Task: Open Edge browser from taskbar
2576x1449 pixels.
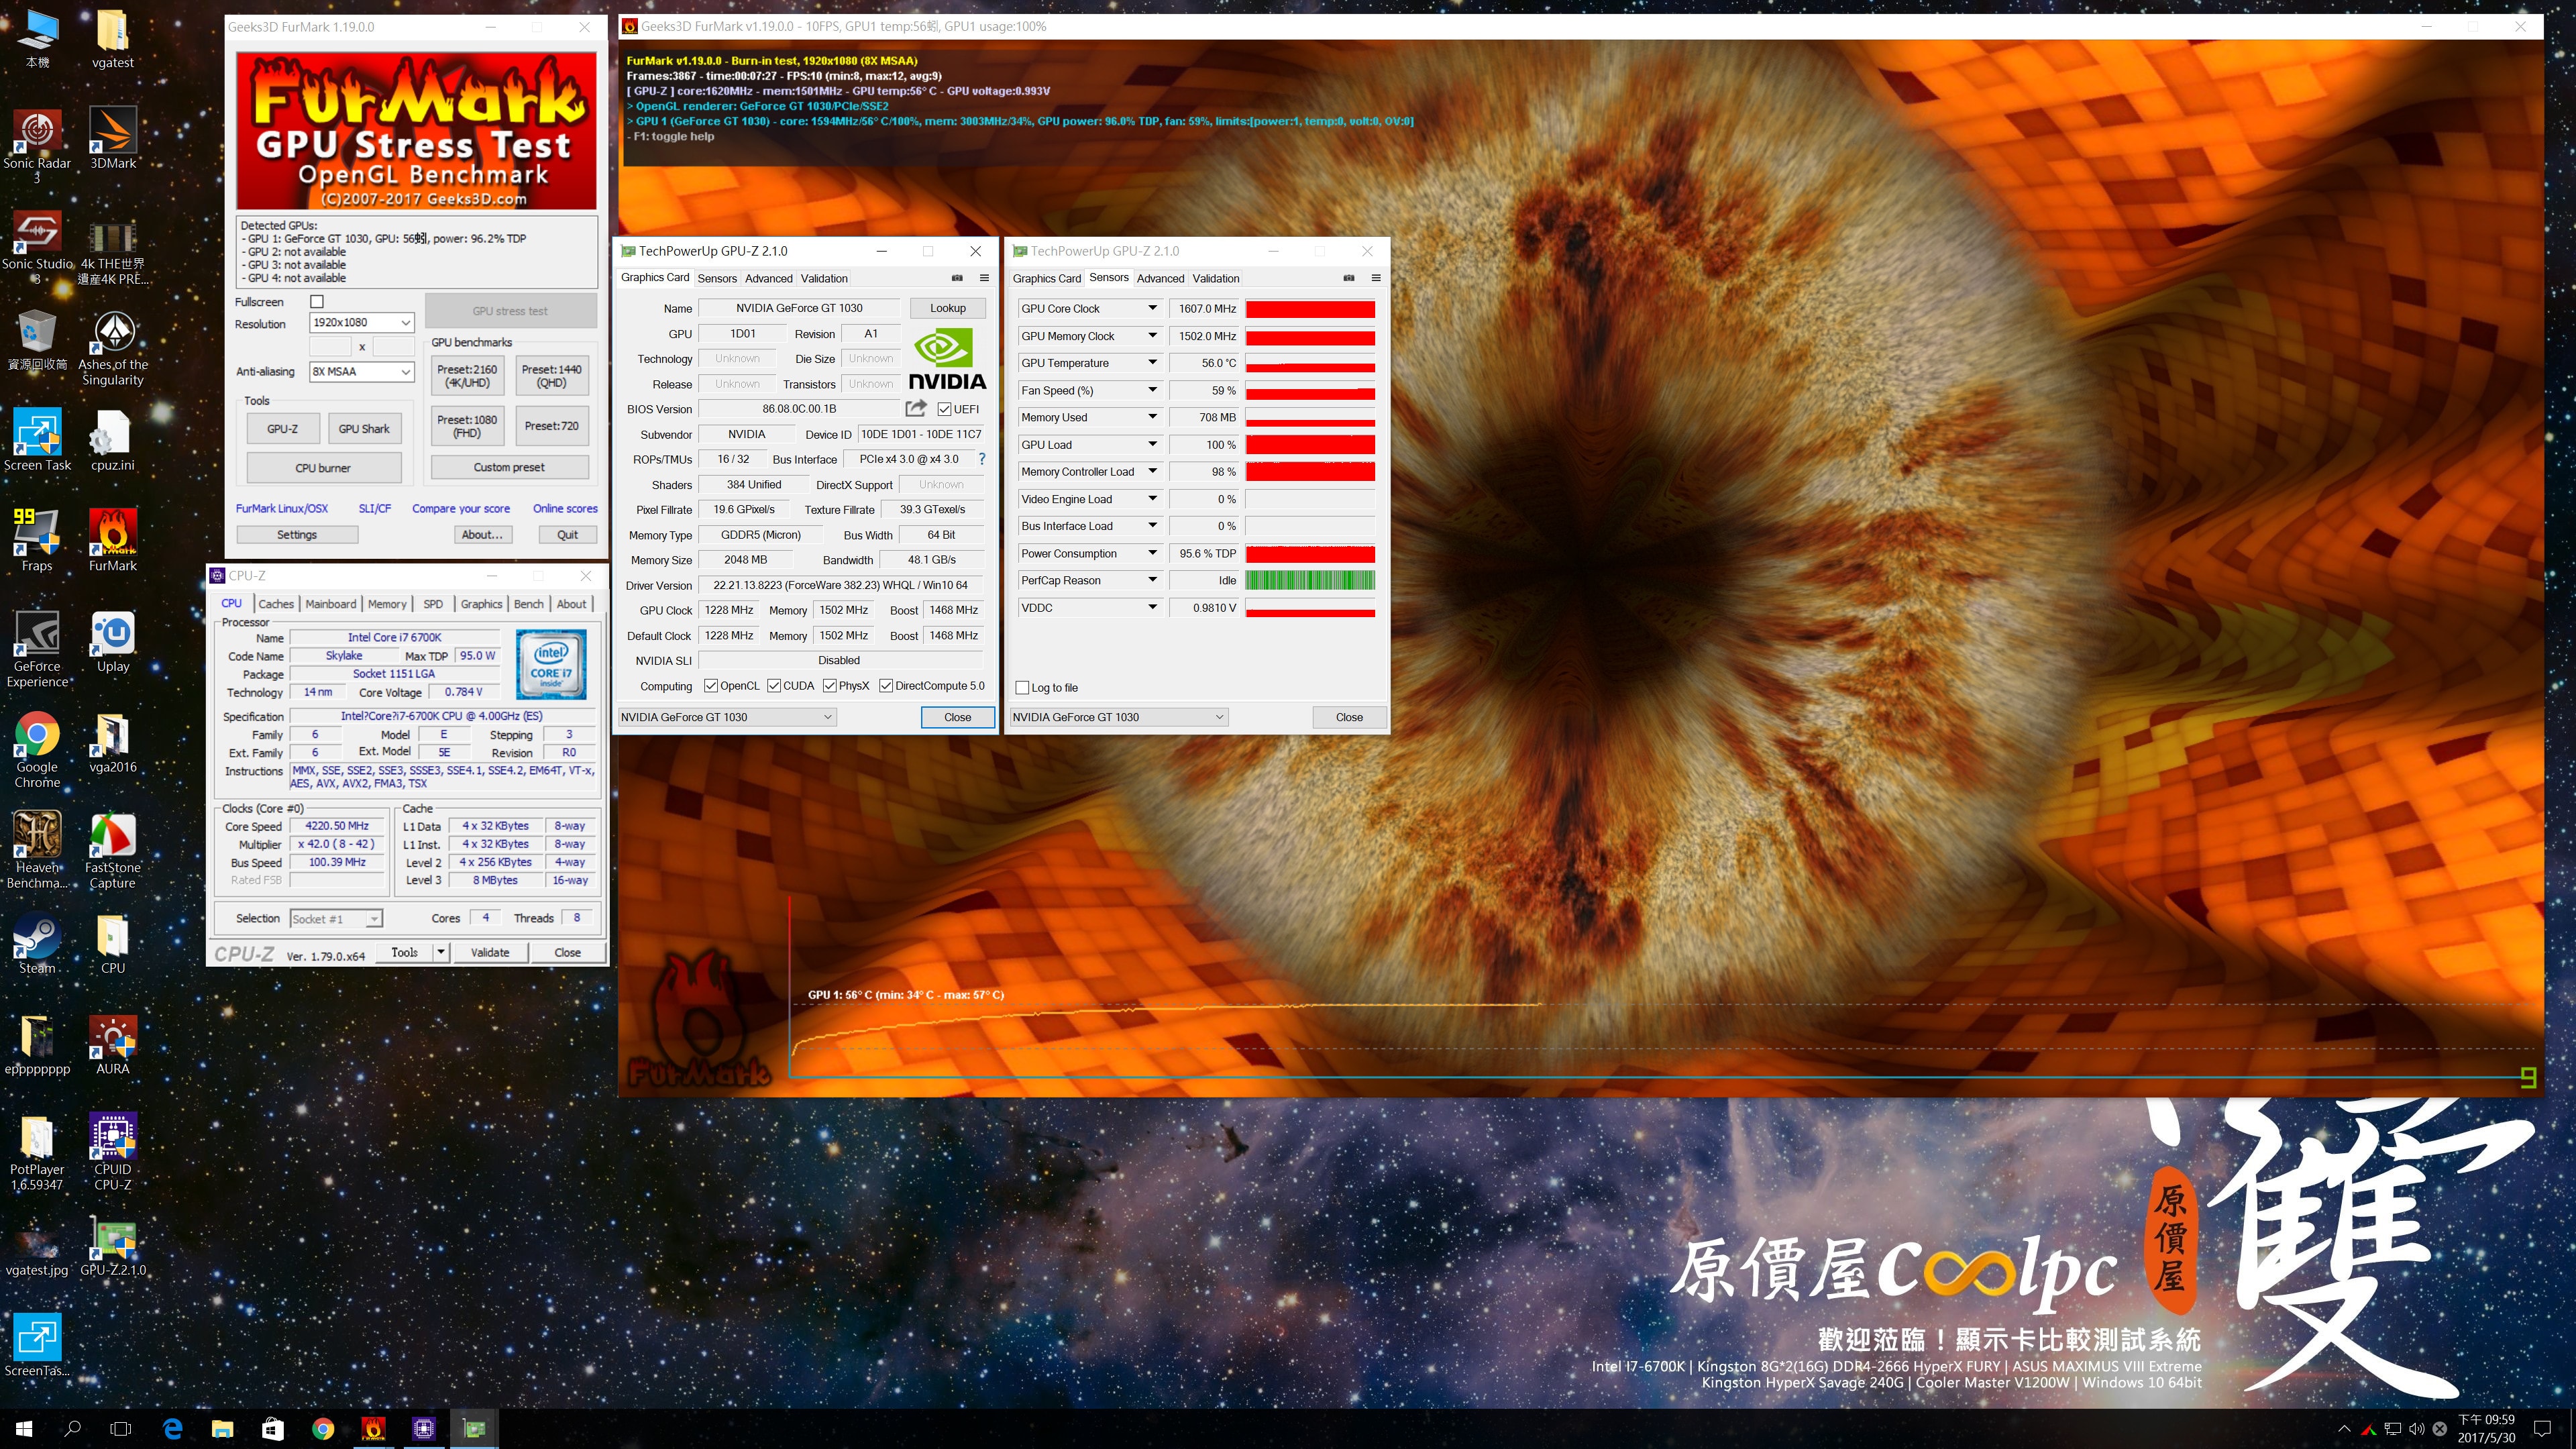Action: pyautogui.click(x=172, y=1429)
